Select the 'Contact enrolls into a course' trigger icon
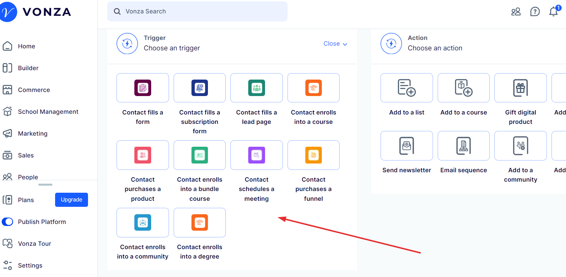The width and height of the screenshot is (566, 277). coord(313,88)
